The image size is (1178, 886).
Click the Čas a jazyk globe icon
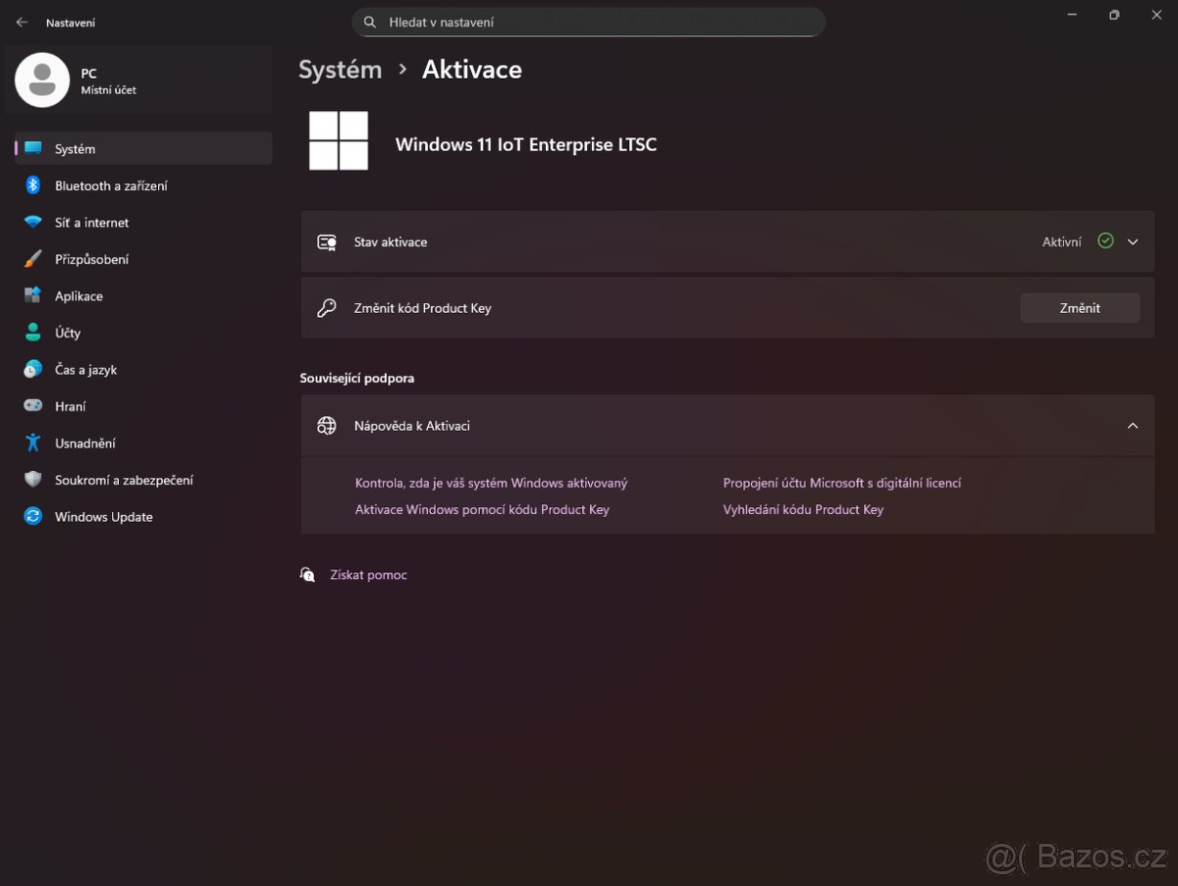33,370
